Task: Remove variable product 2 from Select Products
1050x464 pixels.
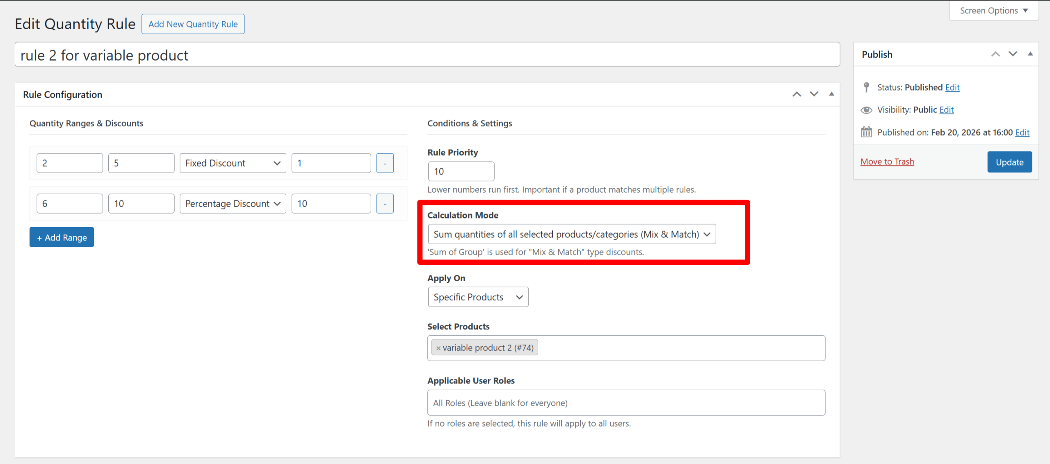Action: click(x=438, y=348)
